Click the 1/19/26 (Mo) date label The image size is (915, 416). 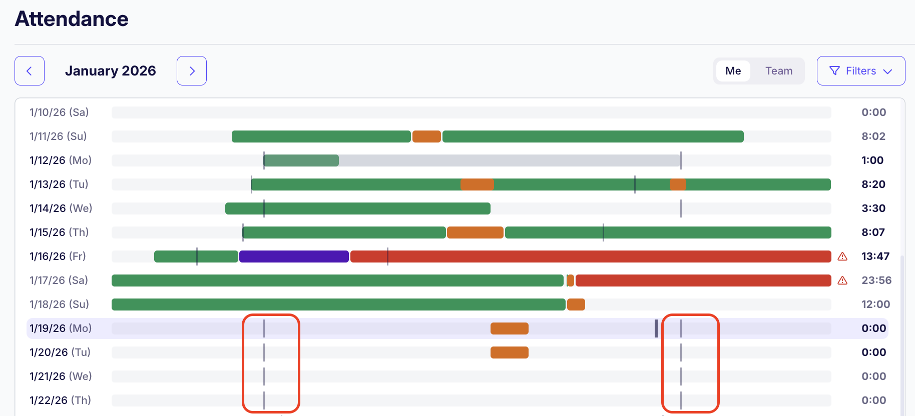point(61,328)
